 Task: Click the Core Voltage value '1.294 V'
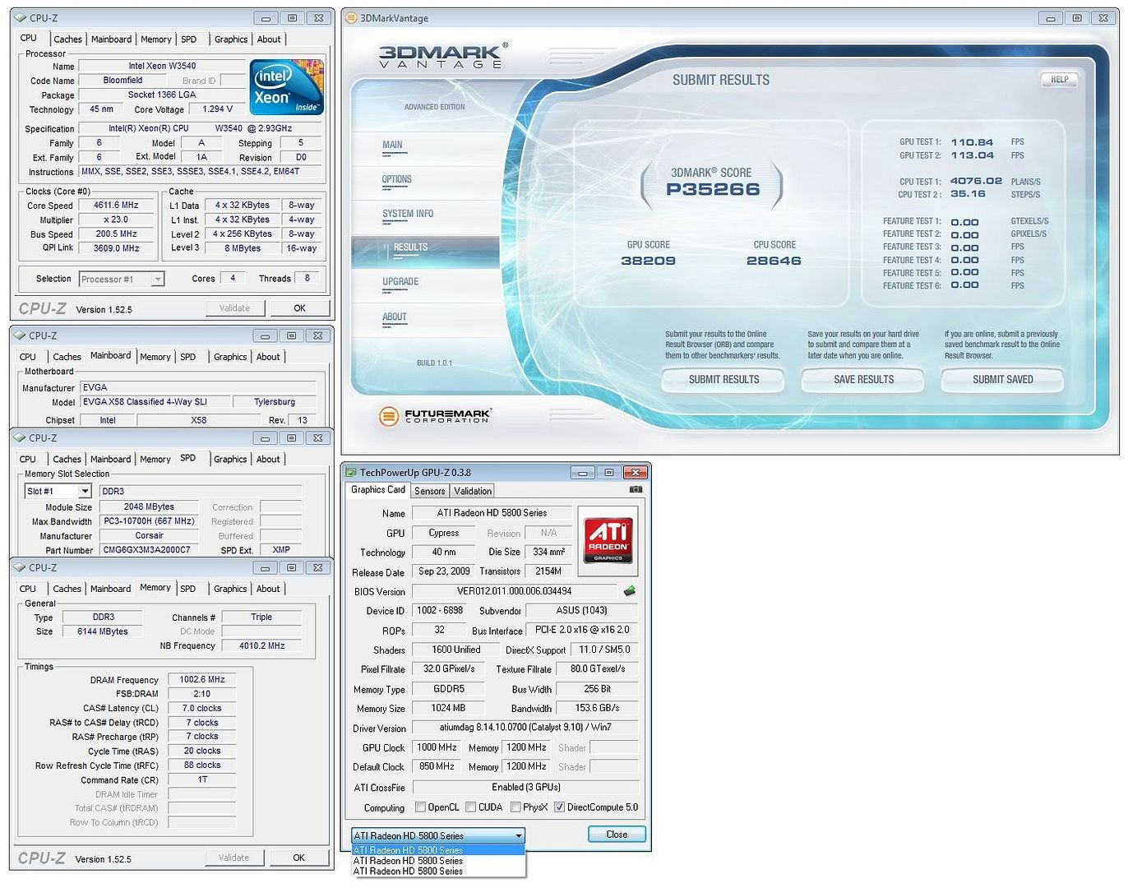click(x=217, y=109)
